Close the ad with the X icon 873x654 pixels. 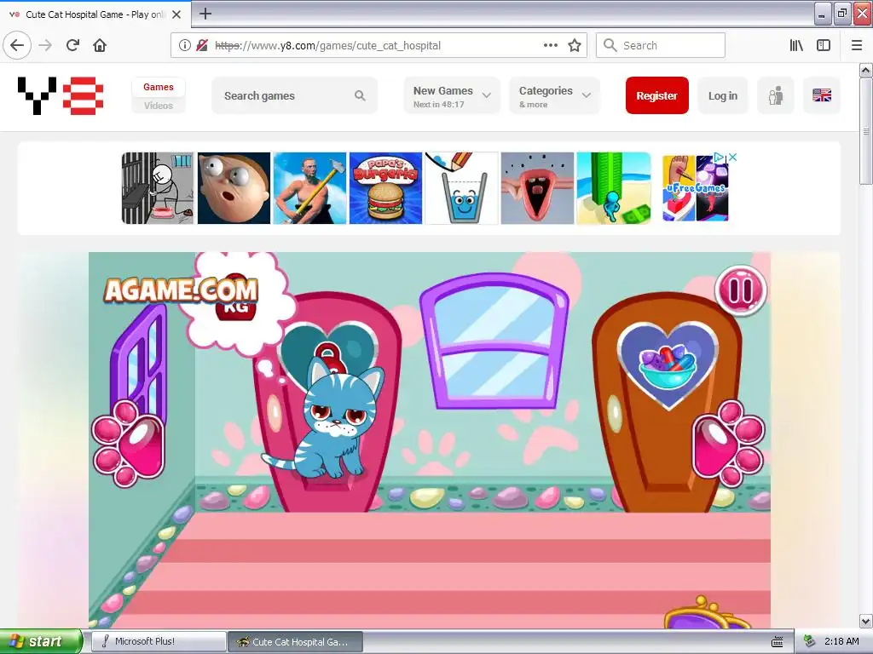(733, 158)
